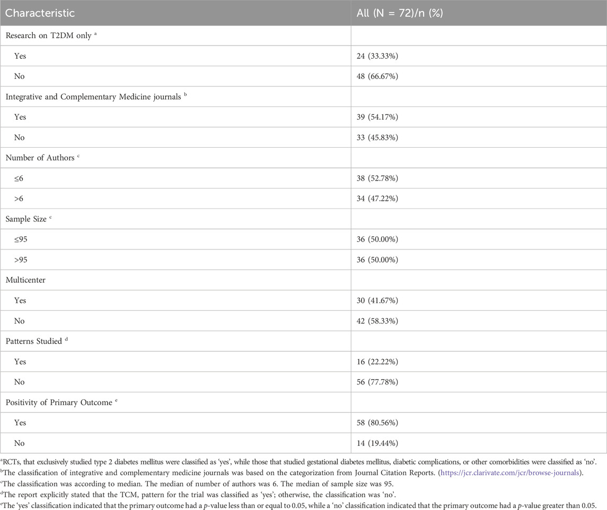This screenshot has width=607, height=510.
Task: Click "Yes" in the 58 (80.56%) row
Action: 20,423
